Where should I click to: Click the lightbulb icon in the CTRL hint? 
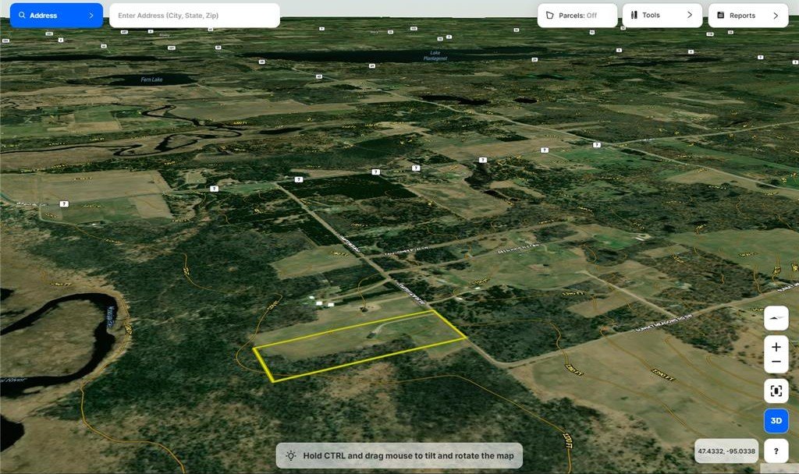[x=290, y=455]
